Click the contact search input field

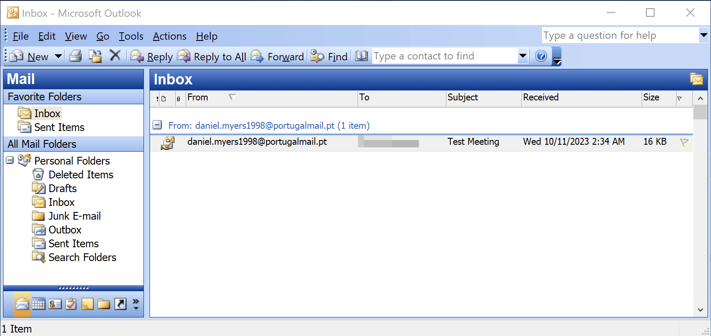[445, 56]
